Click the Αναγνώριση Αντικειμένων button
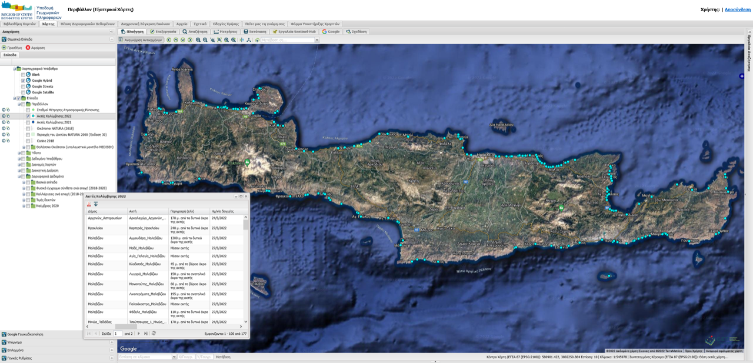The width and height of the screenshot is (753, 363). [141, 40]
